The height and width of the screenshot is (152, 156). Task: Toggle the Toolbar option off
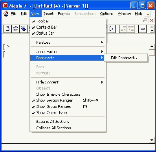pyautogui.click(x=68, y=21)
